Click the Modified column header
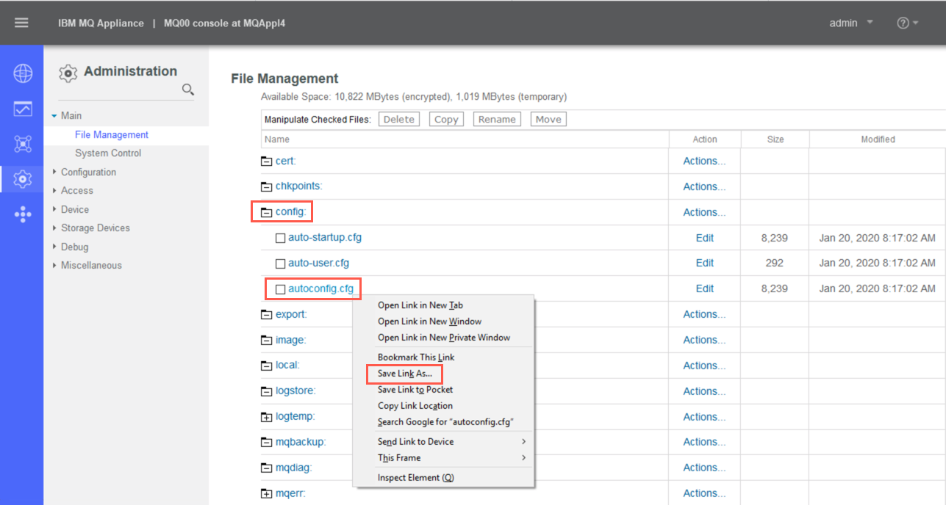 point(878,139)
